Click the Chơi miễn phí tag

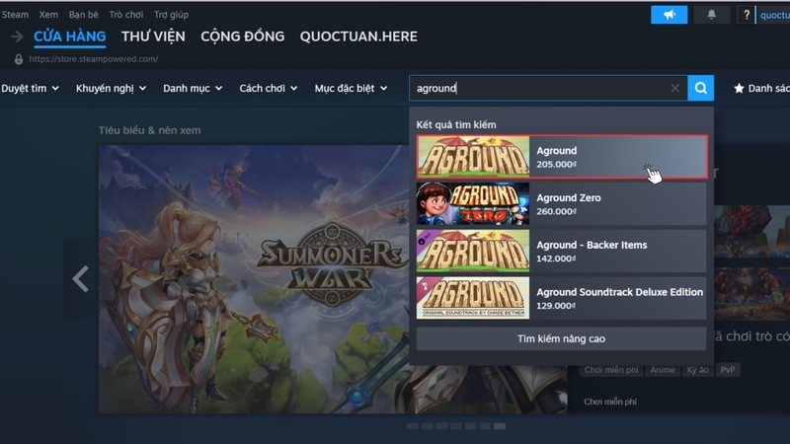611,370
